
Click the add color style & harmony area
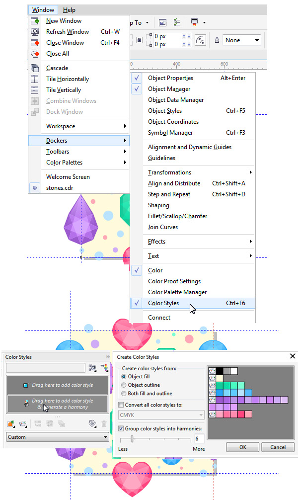click(58, 404)
